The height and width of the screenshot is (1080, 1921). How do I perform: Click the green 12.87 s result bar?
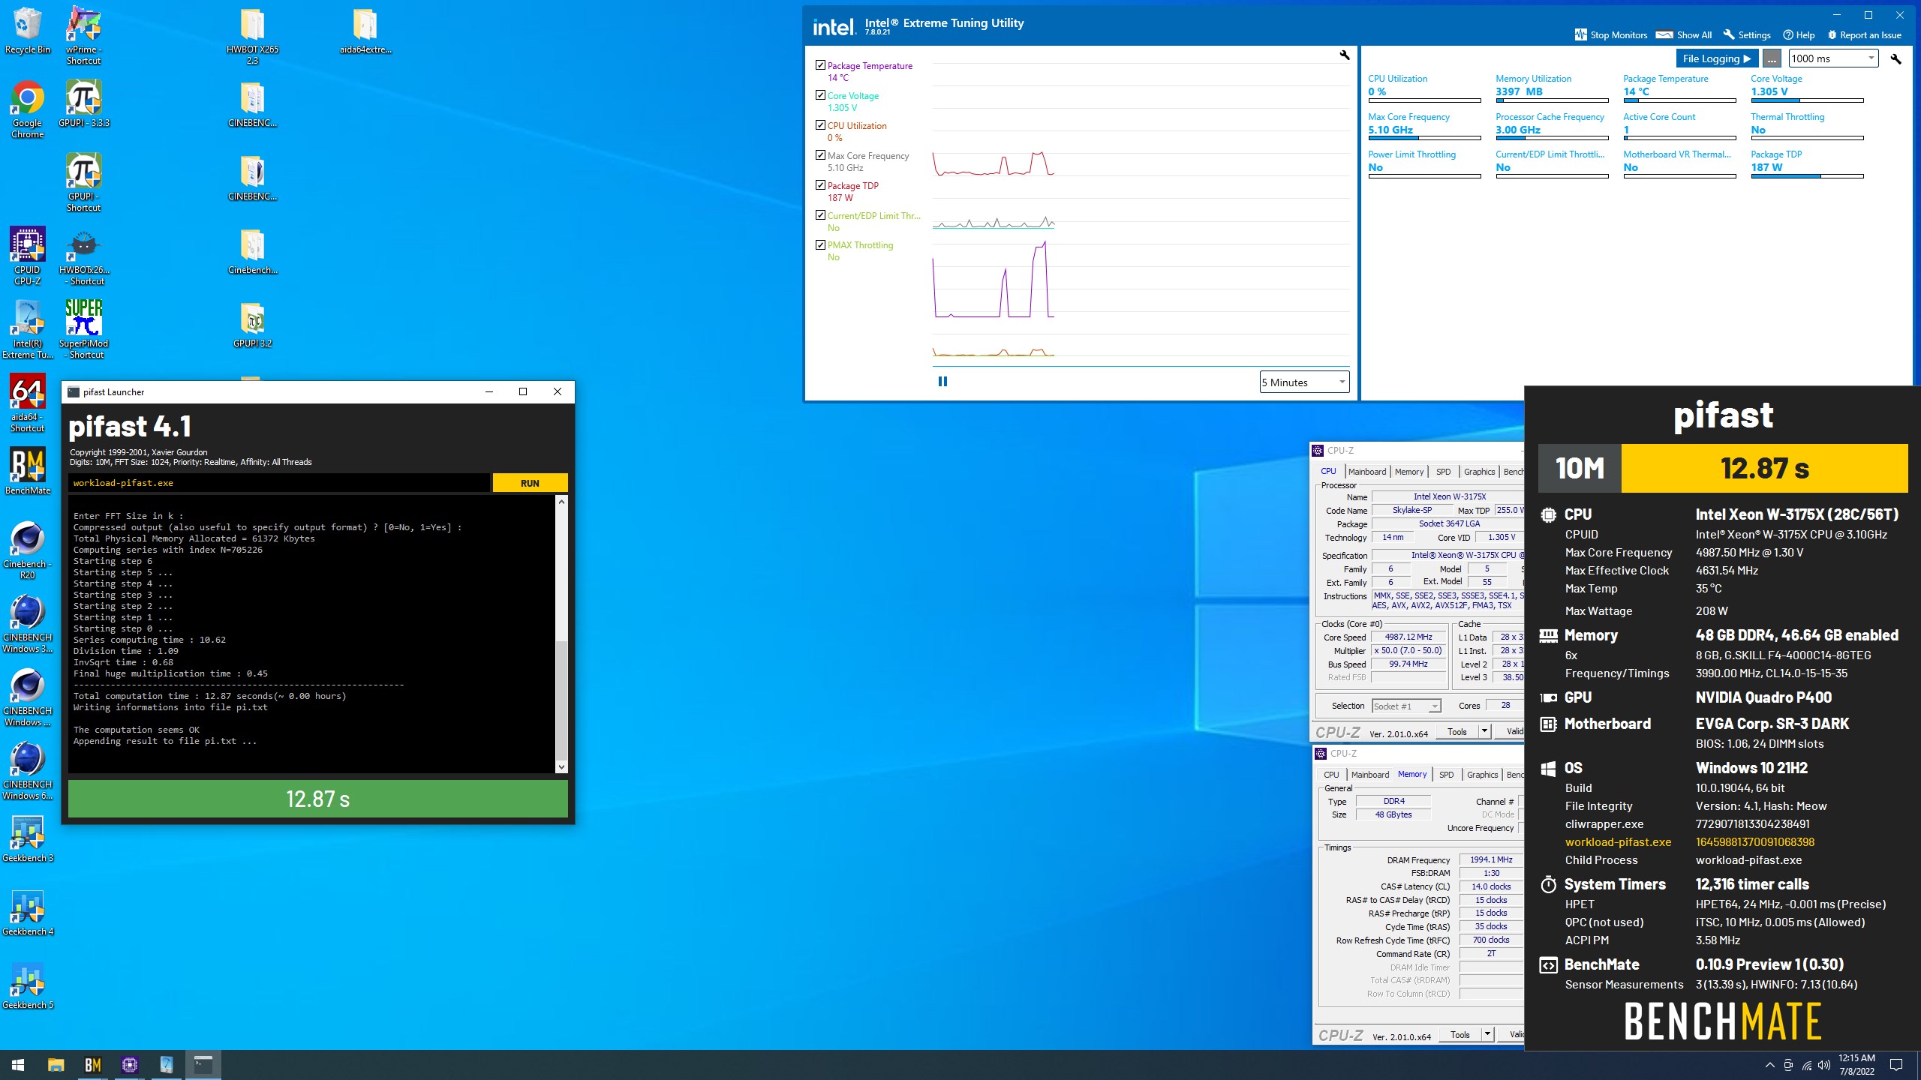pyautogui.click(x=318, y=799)
